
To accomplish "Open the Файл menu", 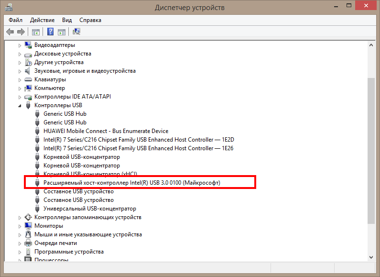I will point(15,20).
